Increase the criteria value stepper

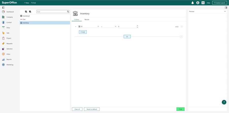[137, 26]
